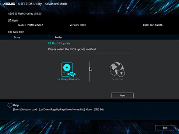
Task: Click the via Internet label
Action: 117,79
